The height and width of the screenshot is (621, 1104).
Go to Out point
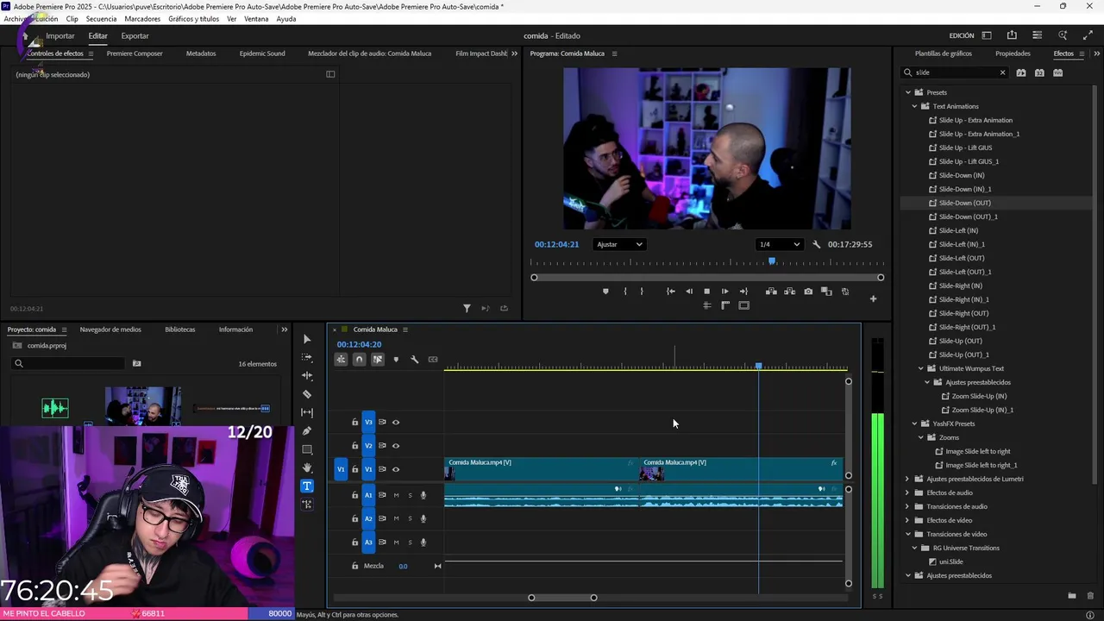point(743,292)
